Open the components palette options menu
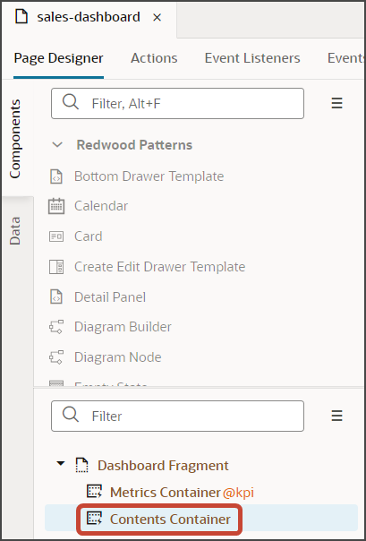Screen dimensions: 366x541 point(336,103)
